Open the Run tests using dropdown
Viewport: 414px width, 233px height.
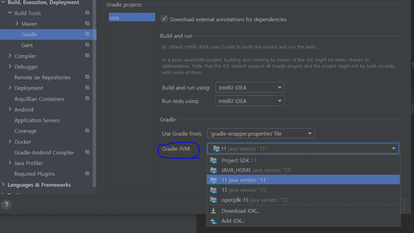pos(250,101)
